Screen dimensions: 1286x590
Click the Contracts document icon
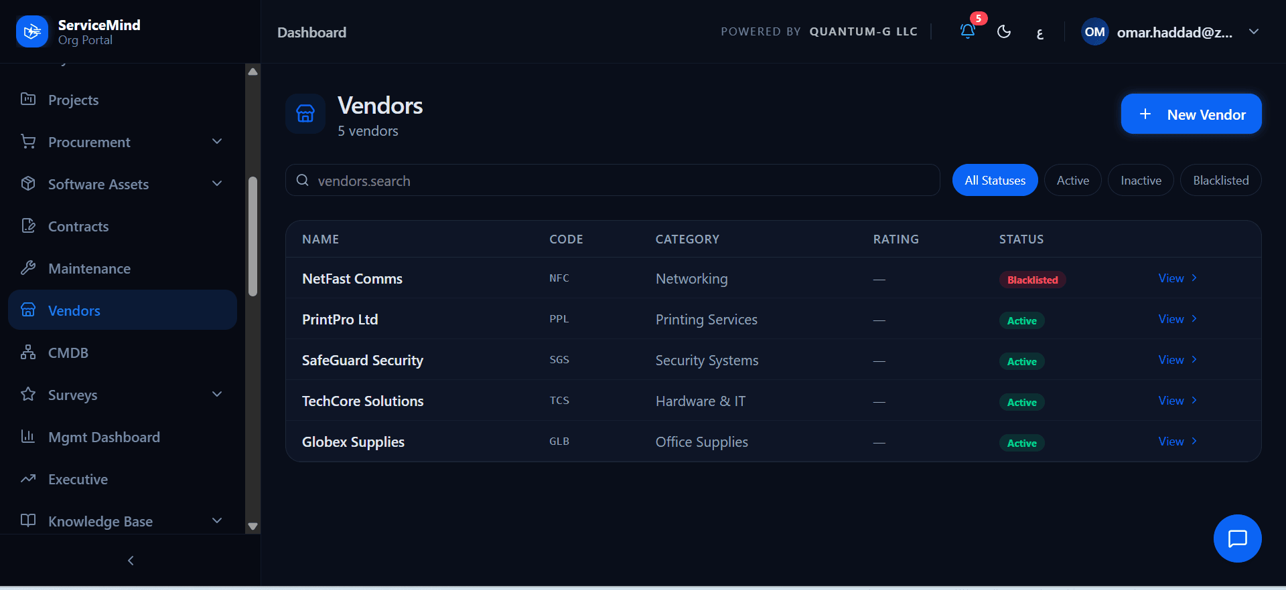point(28,225)
